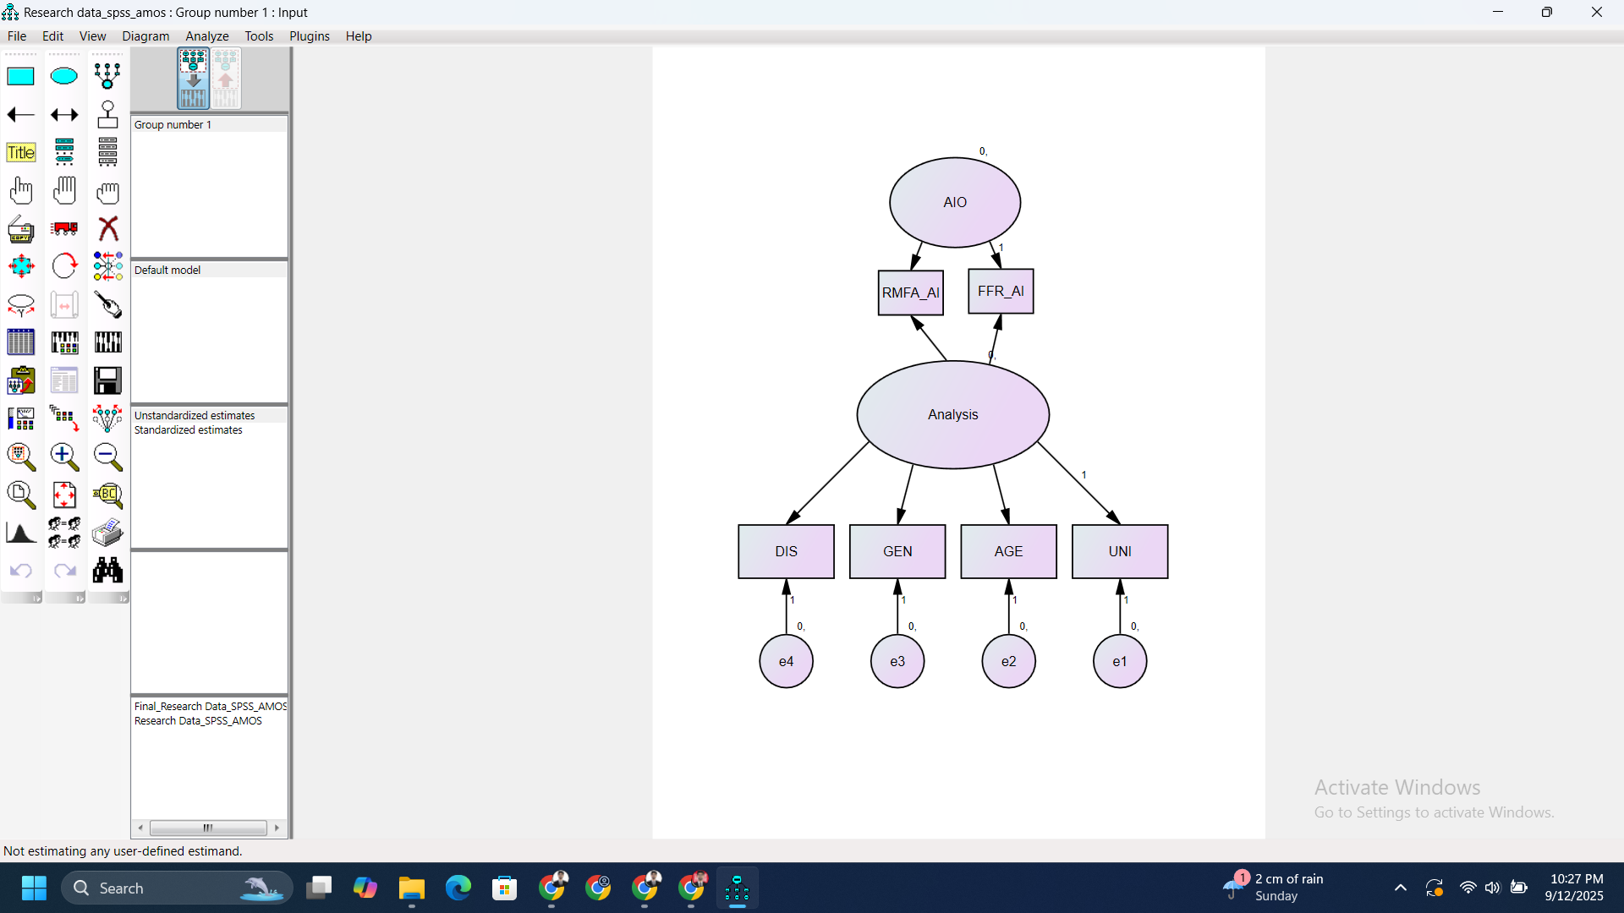The image size is (1624, 913).
Task: Click the erase objects X tool
Action: [107, 228]
